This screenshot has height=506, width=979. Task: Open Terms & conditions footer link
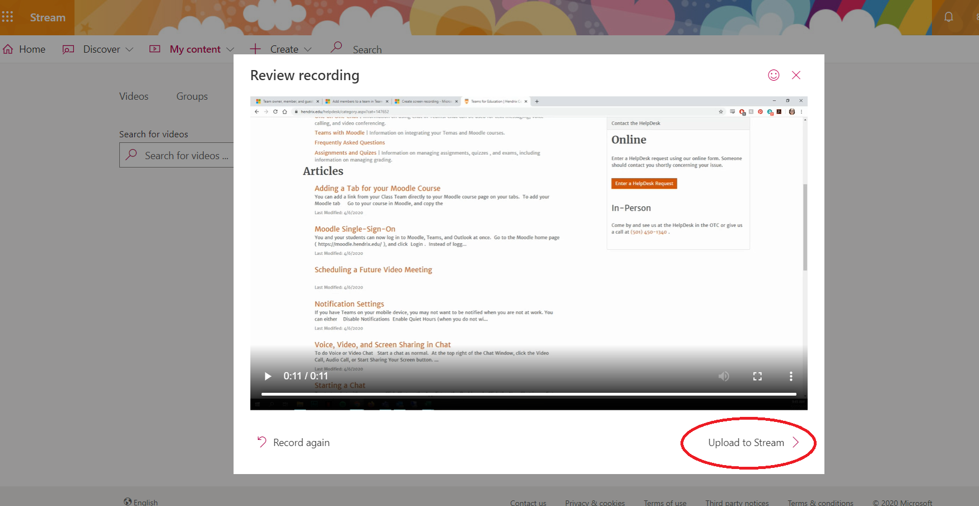tap(821, 503)
